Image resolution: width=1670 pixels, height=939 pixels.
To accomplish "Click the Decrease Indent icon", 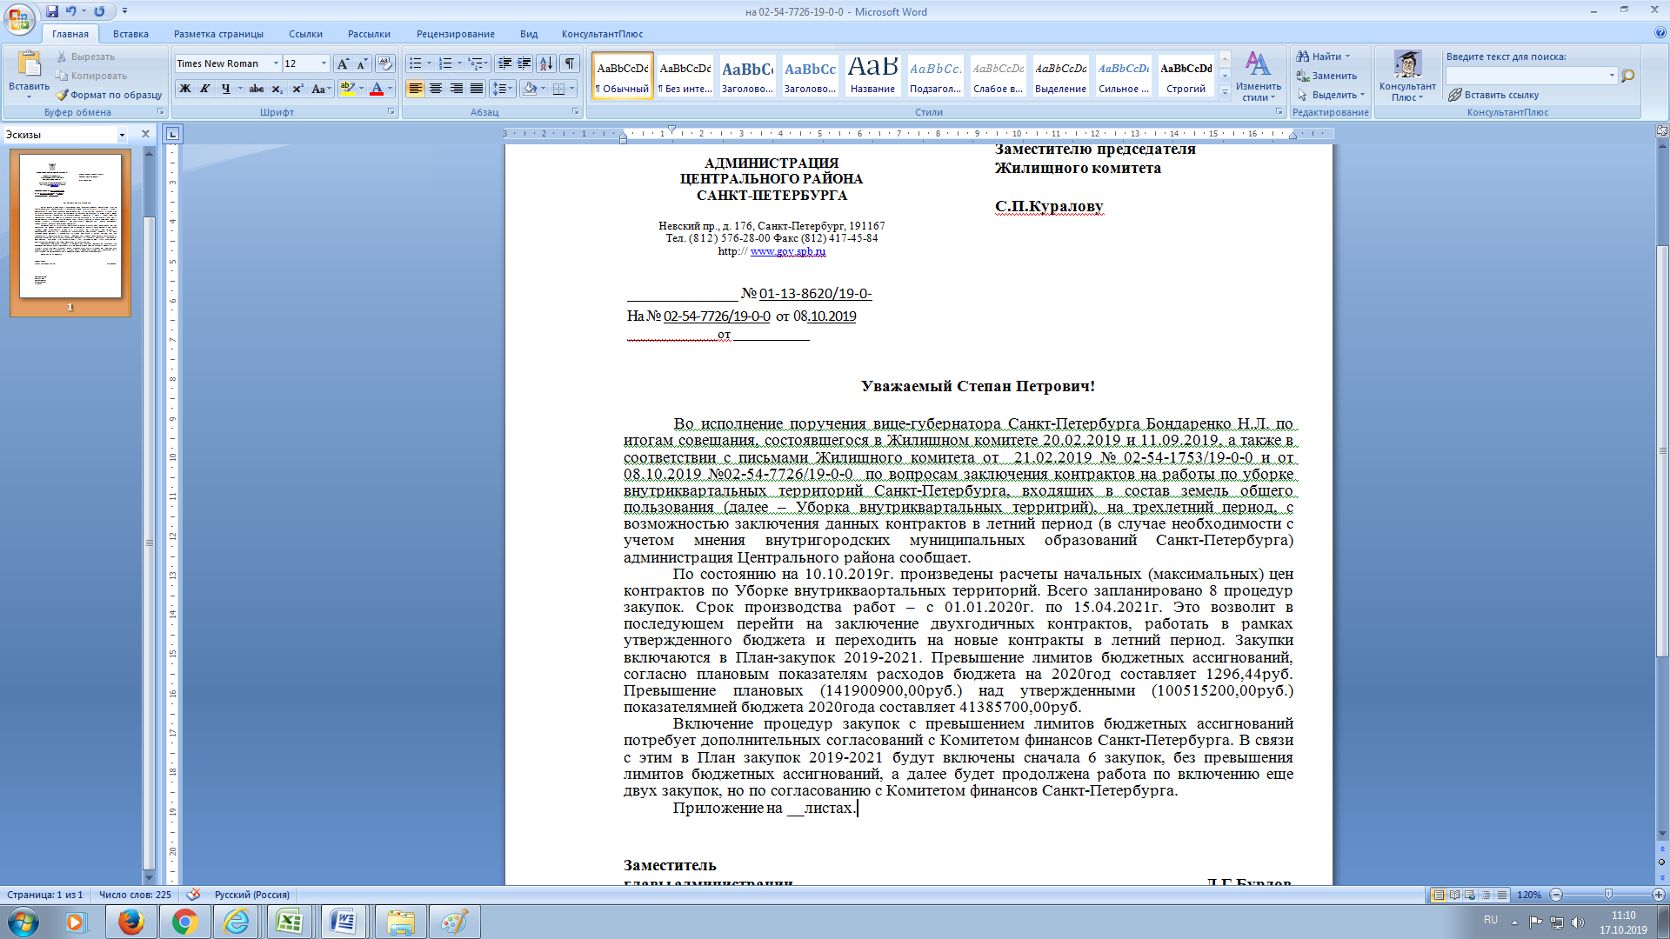I will point(504,63).
